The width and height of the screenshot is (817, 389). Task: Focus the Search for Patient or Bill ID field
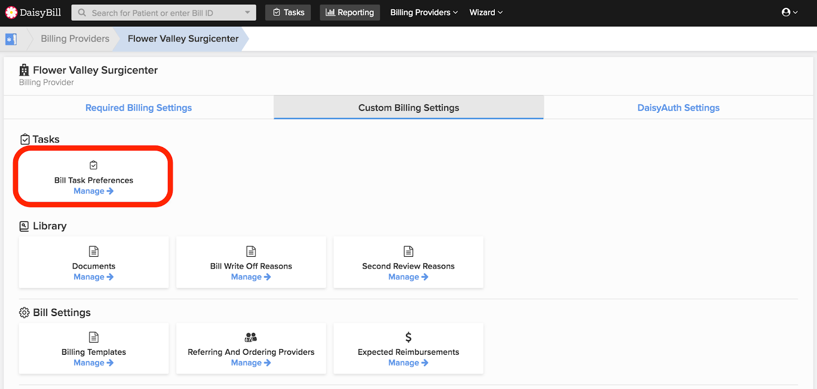pos(163,13)
